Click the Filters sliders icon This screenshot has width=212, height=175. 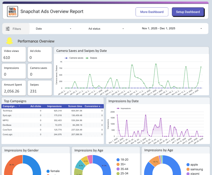pos(8,29)
